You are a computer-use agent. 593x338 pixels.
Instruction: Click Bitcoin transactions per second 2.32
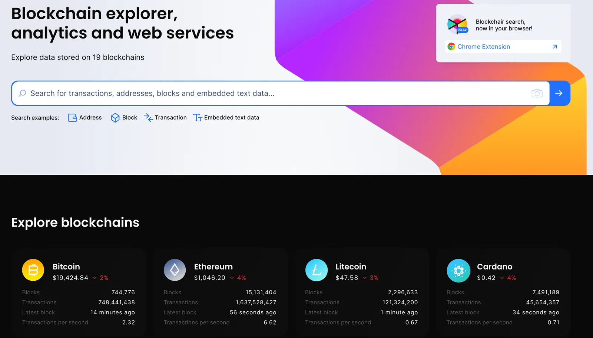pos(129,322)
